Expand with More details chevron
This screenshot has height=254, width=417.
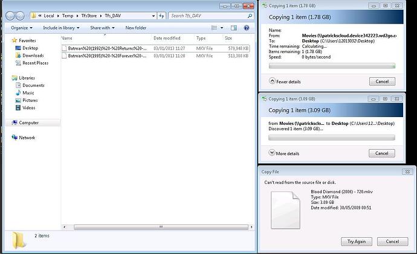pyautogui.click(x=272, y=153)
